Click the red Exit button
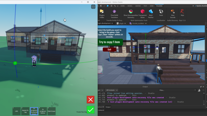207x116 pixels. pos(109,49)
